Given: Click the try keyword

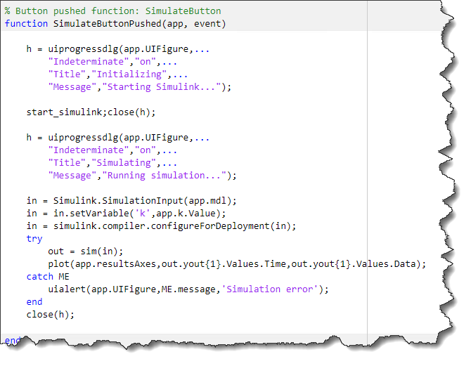Looking at the screenshot, I should click(34, 238).
